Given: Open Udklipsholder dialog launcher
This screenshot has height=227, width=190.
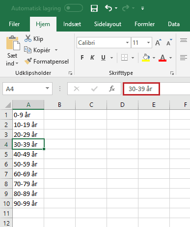Looking at the screenshot, I should (70, 73).
